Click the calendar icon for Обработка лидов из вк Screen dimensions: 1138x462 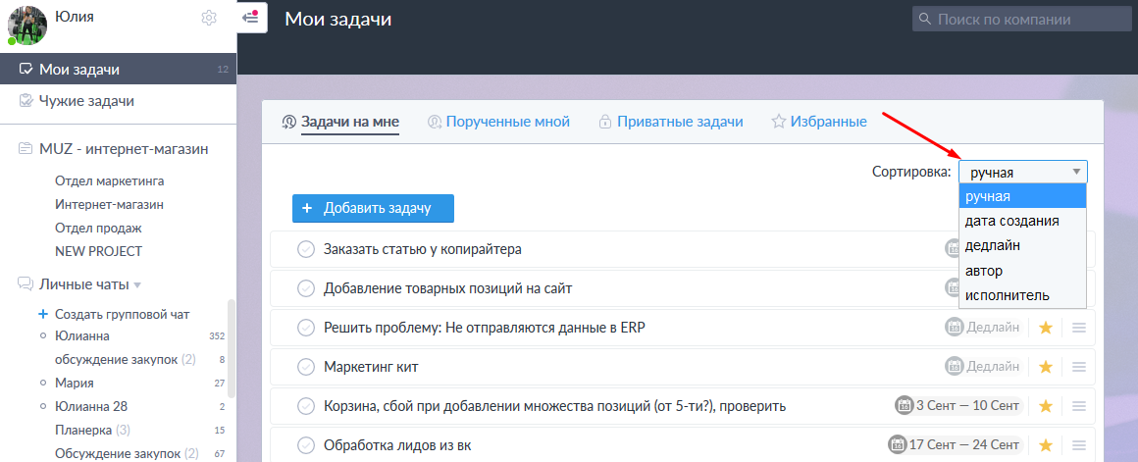898,444
